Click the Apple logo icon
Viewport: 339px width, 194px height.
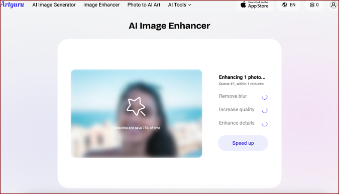coord(243,5)
